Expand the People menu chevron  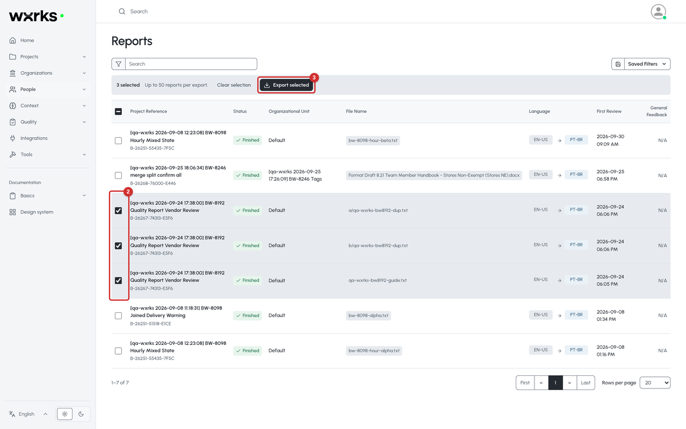click(84, 89)
